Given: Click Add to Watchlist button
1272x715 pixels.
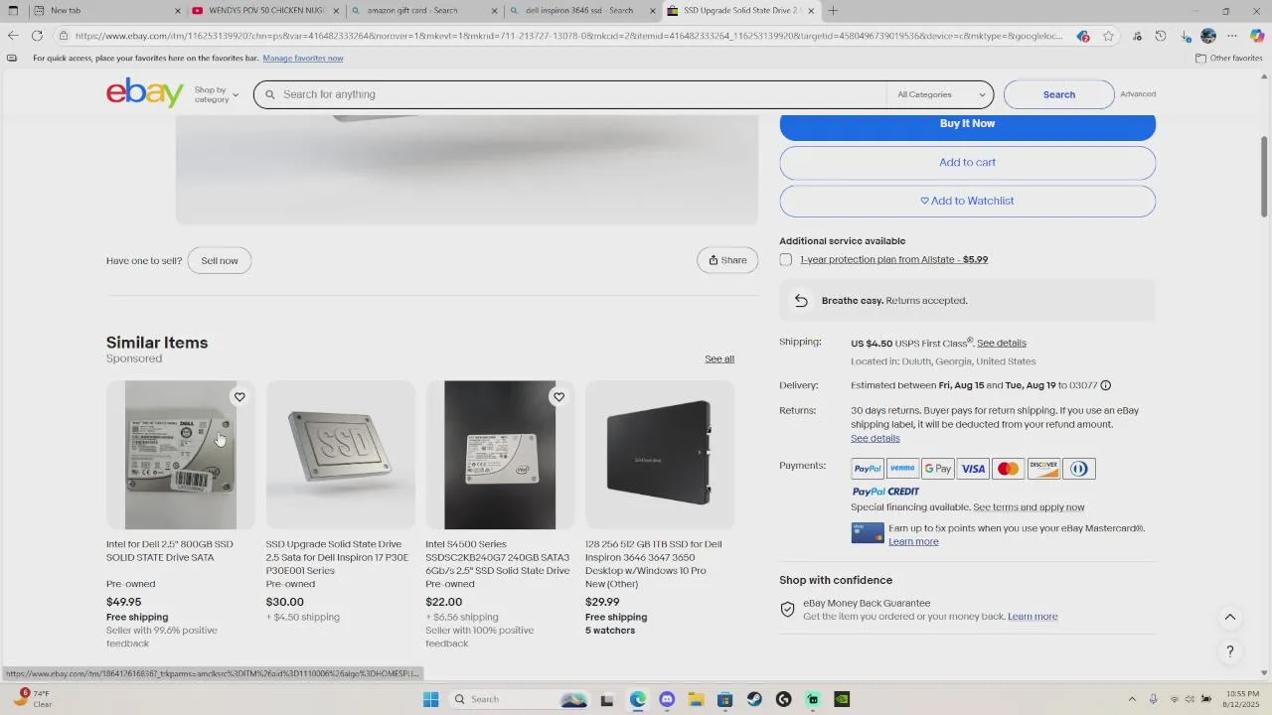Looking at the screenshot, I should coord(967,201).
